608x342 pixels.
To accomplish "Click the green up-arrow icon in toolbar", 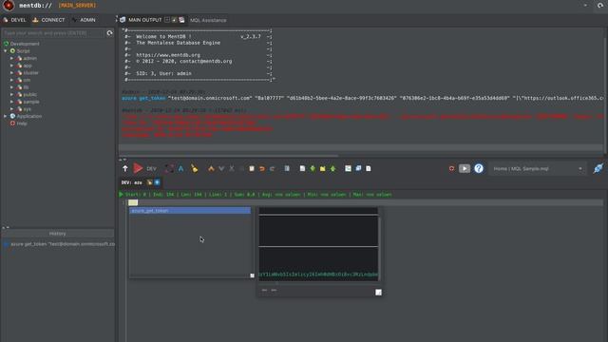I will coord(332,169).
